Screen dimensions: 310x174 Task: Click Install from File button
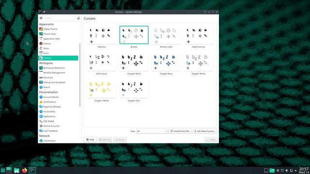click(x=181, y=131)
